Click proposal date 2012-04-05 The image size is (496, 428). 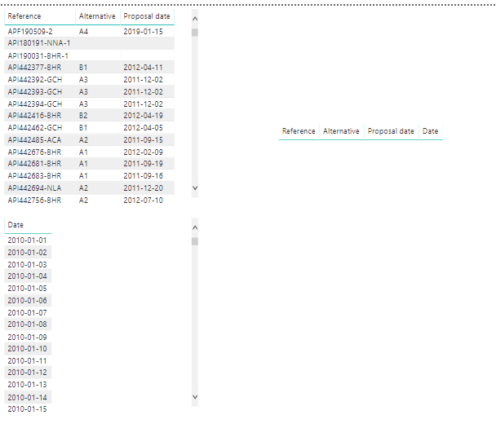point(143,128)
